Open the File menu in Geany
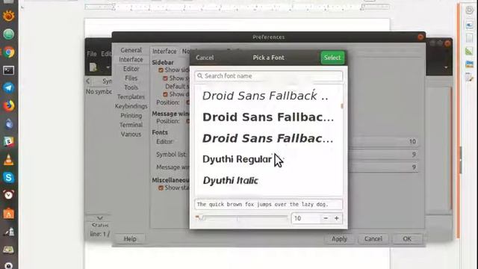 (91, 54)
